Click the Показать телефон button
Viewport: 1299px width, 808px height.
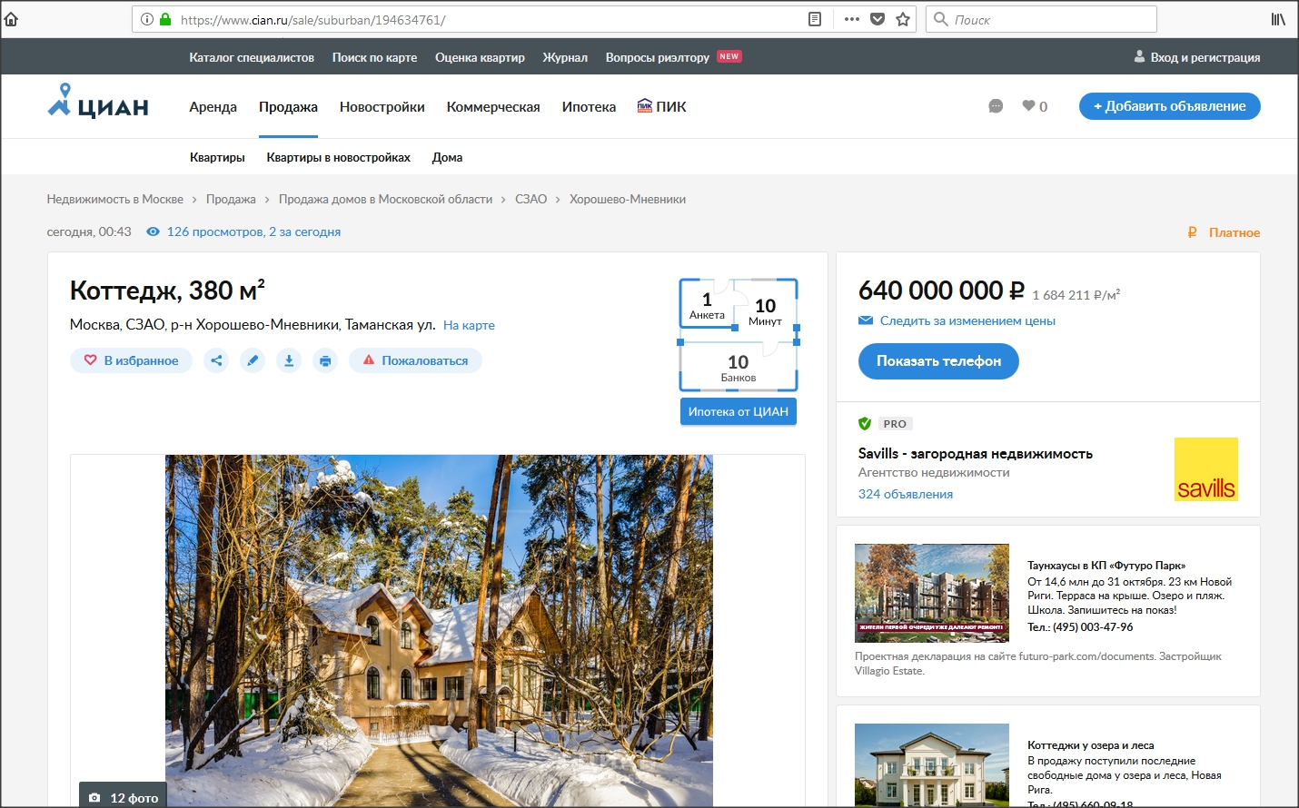[938, 361]
